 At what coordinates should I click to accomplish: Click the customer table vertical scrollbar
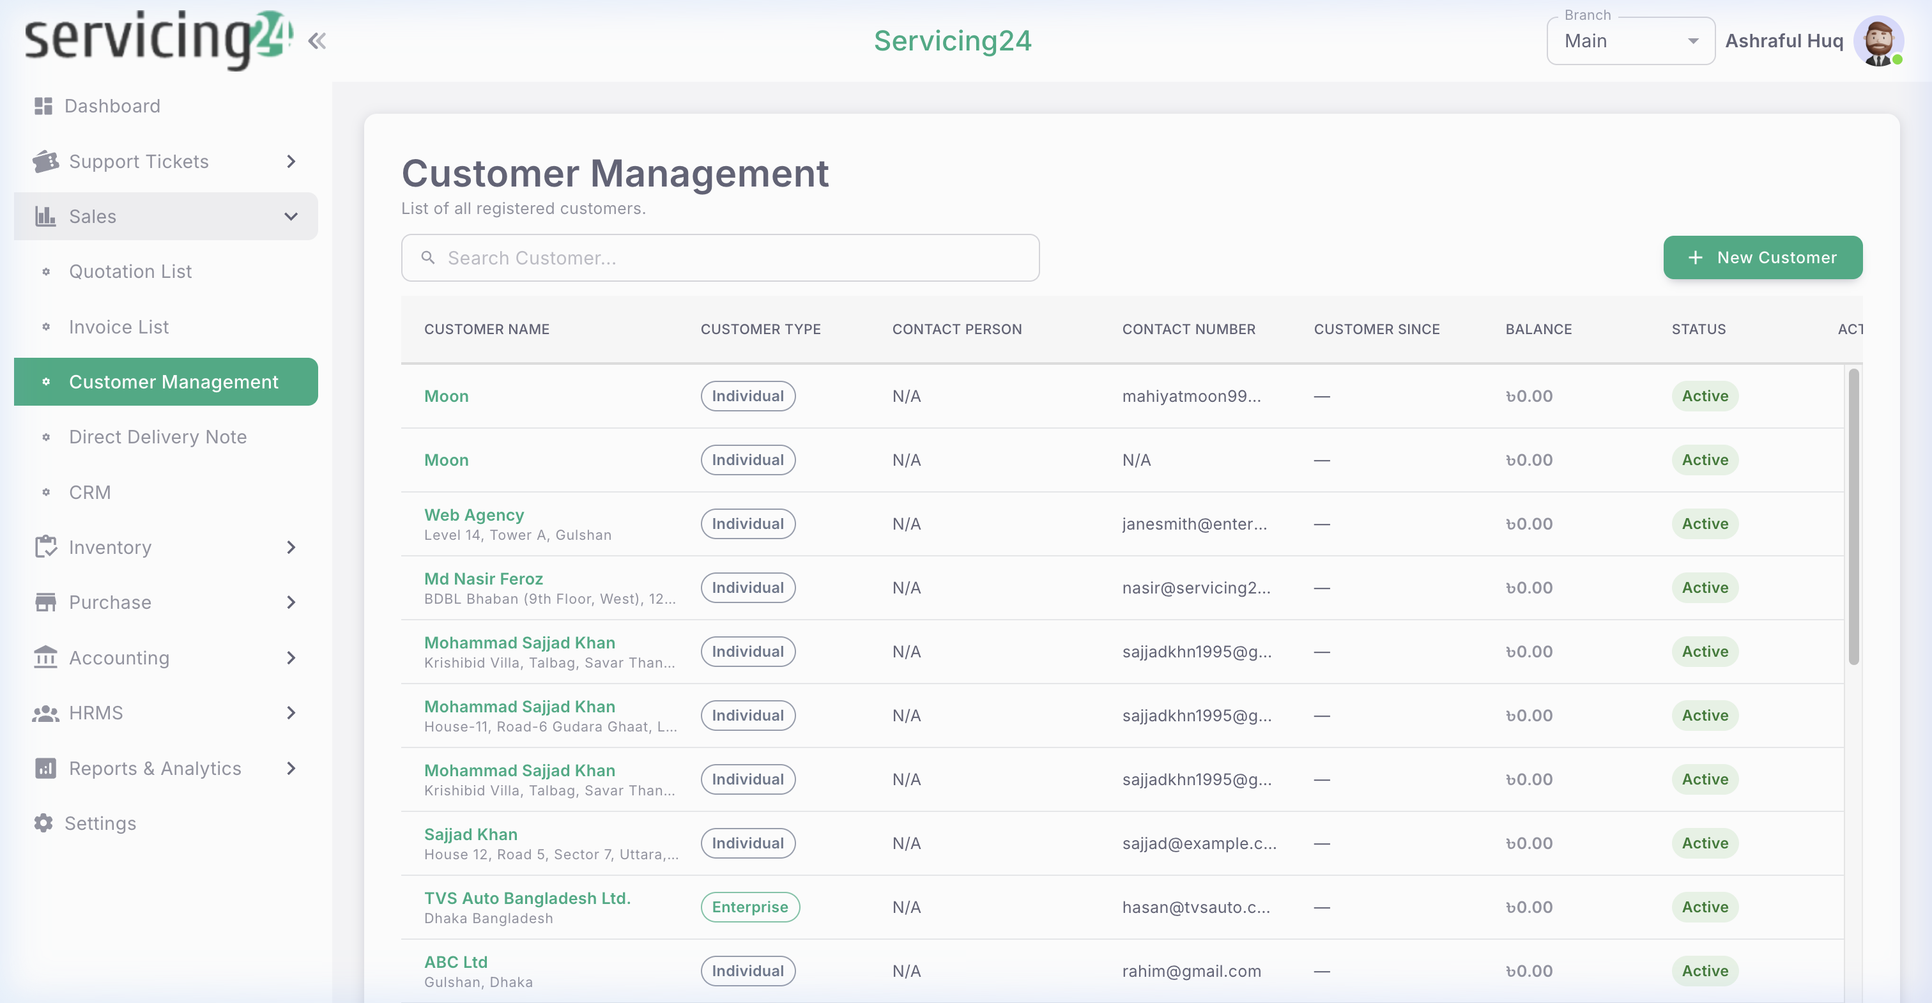(x=1853, y=516)
